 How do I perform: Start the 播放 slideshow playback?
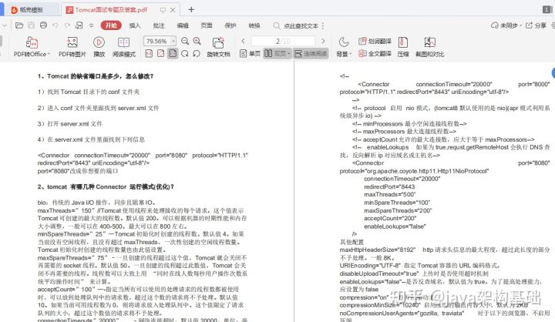[99, 47]
